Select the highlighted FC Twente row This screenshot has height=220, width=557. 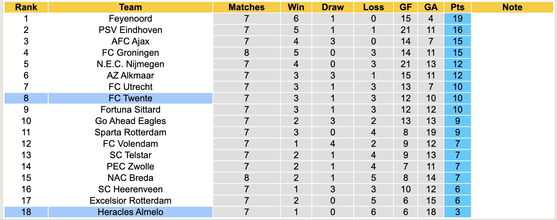tap(130, 98)
